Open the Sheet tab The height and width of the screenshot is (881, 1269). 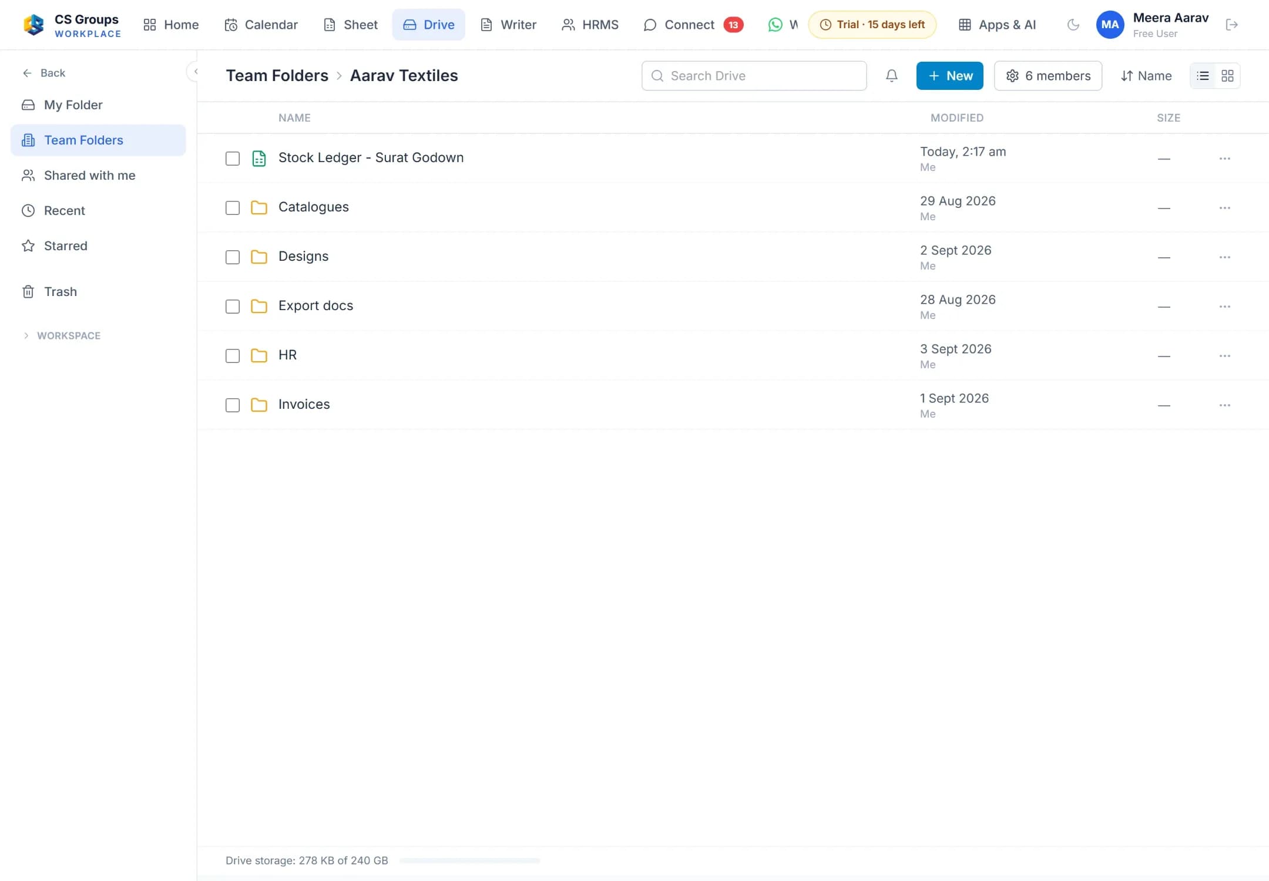click(351, 25)
